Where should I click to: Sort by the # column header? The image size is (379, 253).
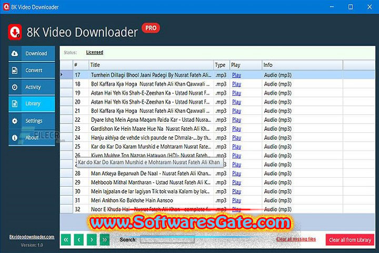click(81, 65)
